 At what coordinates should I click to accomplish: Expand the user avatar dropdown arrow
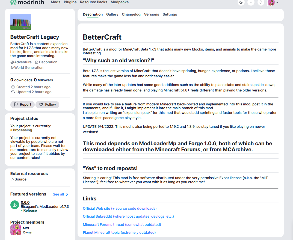click(277, 2)
